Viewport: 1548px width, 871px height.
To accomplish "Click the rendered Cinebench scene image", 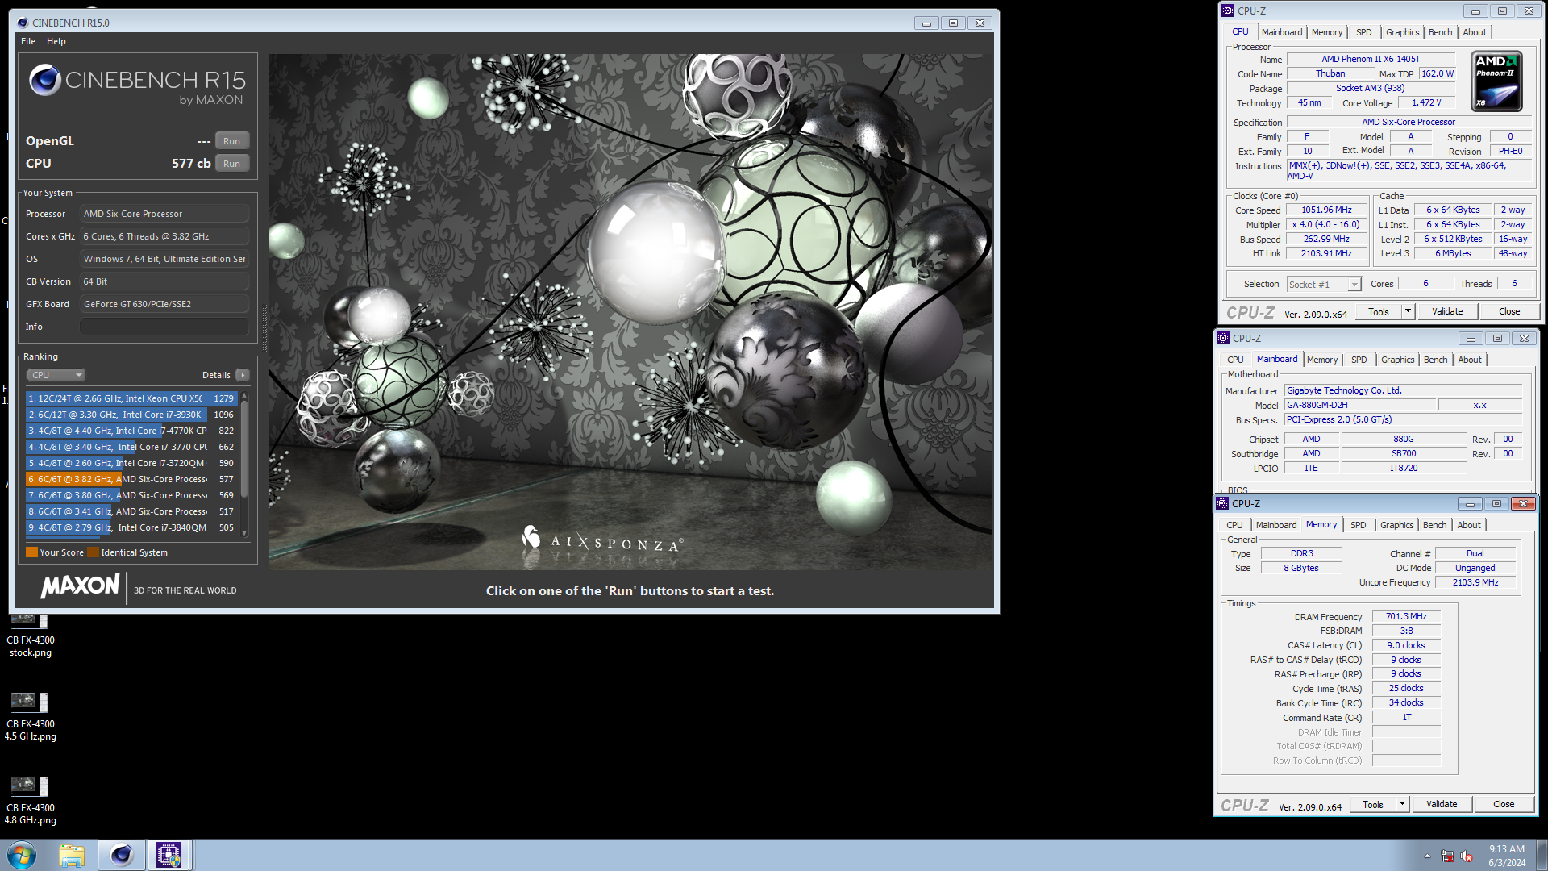I will tap(631, 312).
